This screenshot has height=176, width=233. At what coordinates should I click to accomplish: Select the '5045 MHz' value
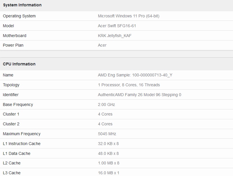point(107,134)
